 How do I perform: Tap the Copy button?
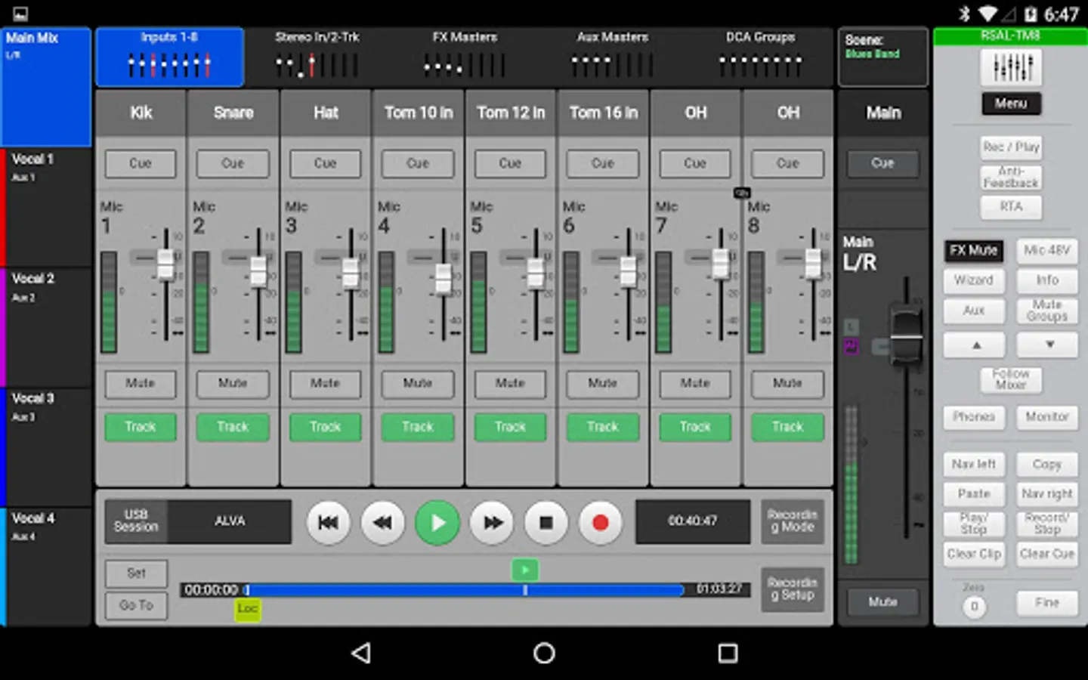tap(1047, 465)
